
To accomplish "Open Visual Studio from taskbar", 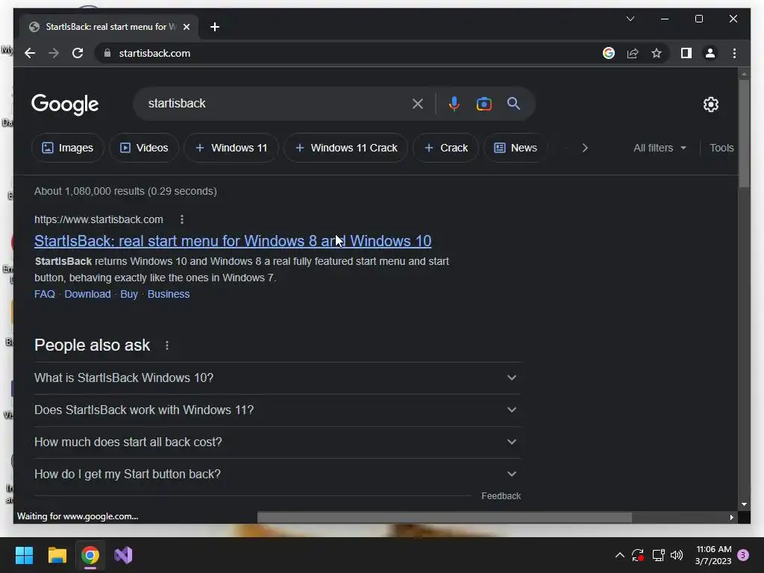I will click(x=123, y=555).
